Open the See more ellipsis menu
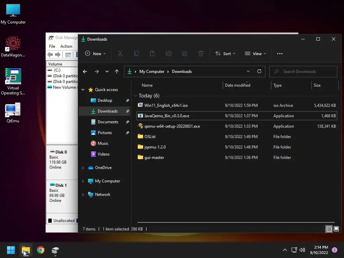 click(x=280, y=53)
